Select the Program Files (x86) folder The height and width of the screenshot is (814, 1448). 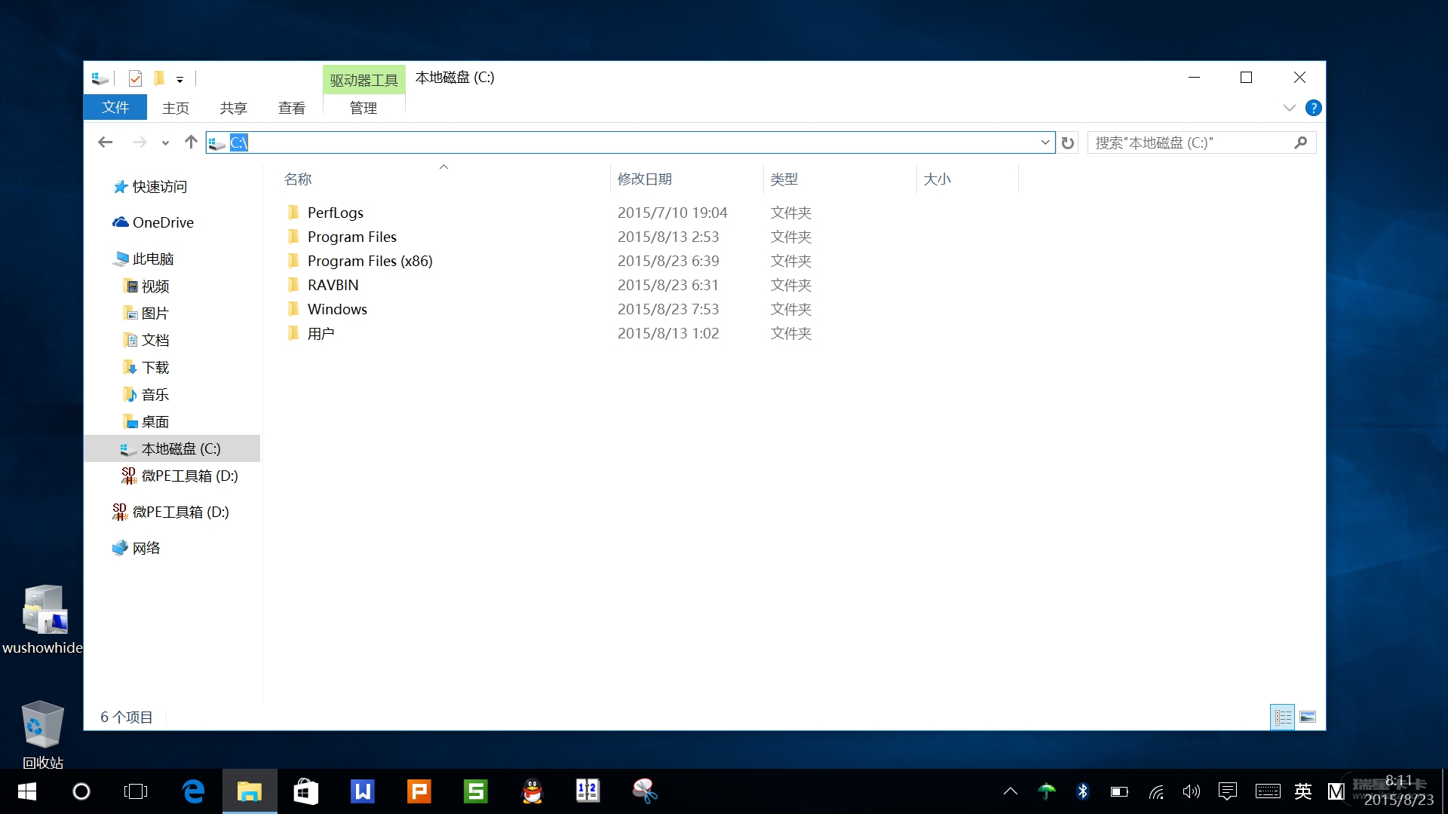click(370, 261)
